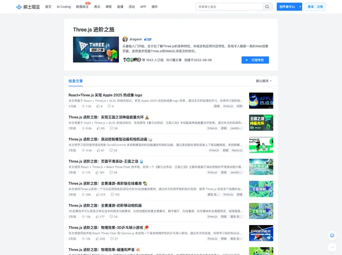The width and height of the screenshot is (342, 255).
Task: Click the 订阅专栏 subscribe button
Action: [x=255, y=60]
